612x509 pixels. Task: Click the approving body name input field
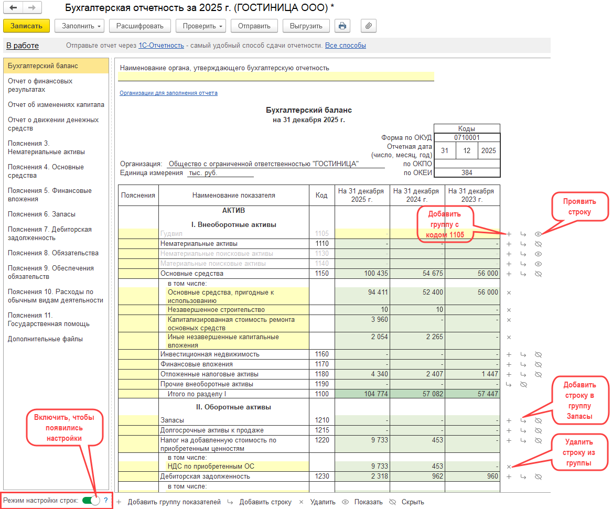(x=276, y=77)
